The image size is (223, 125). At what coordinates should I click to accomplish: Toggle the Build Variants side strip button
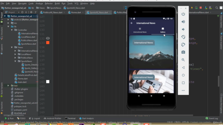pos(2,90)
